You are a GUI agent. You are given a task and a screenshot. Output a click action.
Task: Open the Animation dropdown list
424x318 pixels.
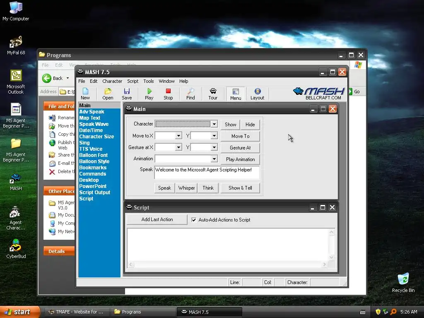coord(214,159)
